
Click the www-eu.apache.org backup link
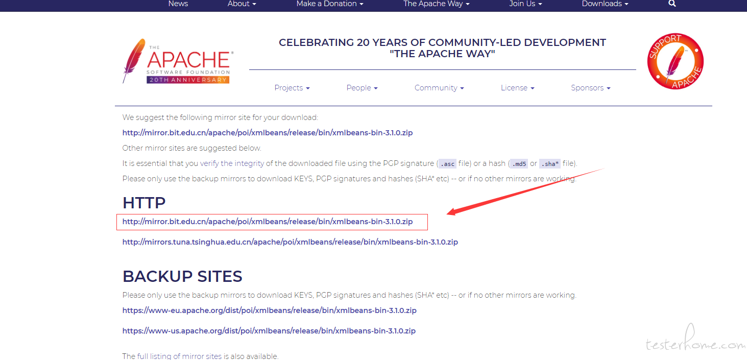click(270, 310)
